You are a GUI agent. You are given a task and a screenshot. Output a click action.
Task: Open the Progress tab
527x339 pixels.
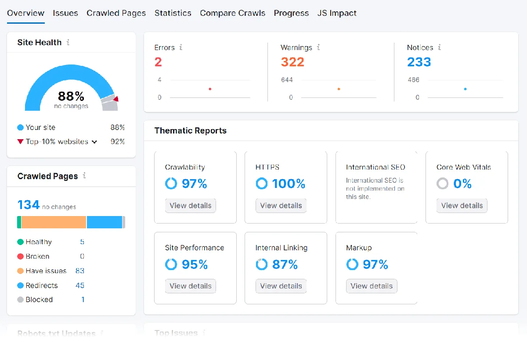click(291, 13)
